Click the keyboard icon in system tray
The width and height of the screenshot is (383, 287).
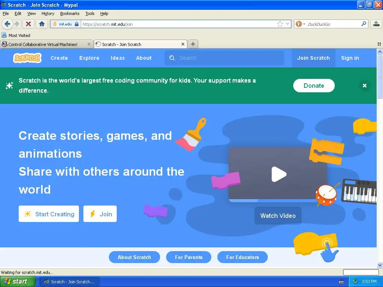(341, 282)
